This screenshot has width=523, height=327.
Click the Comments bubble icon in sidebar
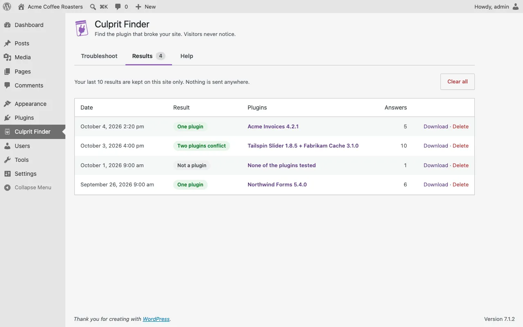[7, 85]
